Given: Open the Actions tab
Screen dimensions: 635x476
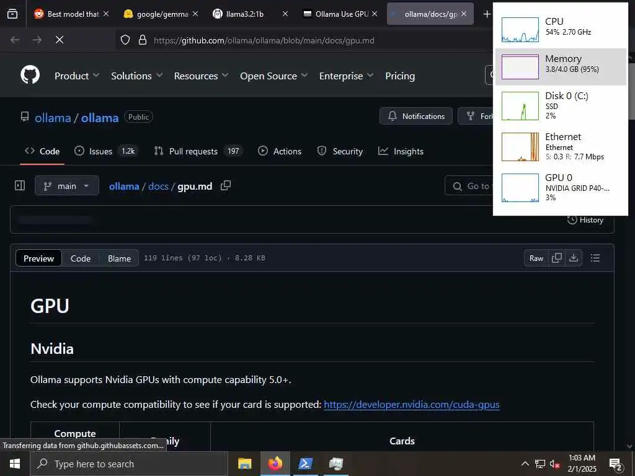Looking at the screenshot, I should [280, 151].
